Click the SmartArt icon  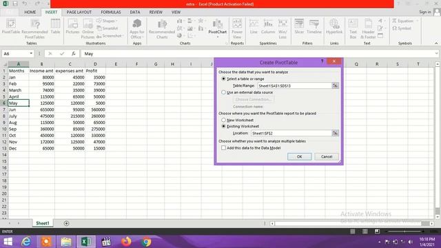(x=107, y=28)
